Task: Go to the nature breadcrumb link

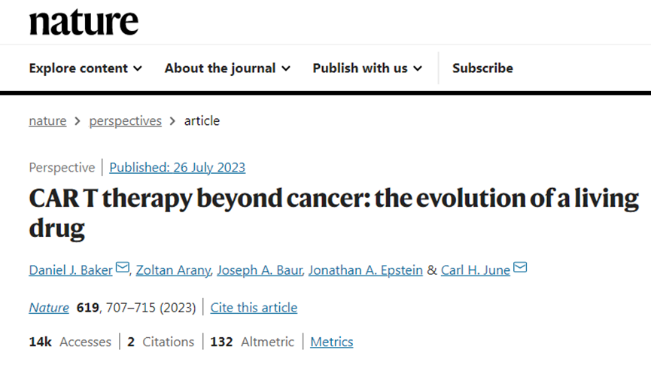Action: [47, 121]
